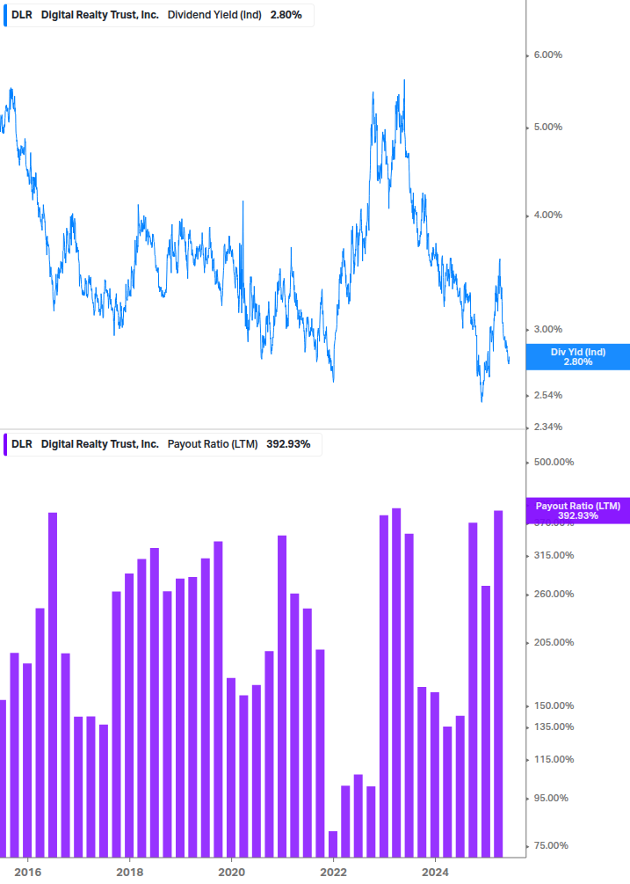Click the 260.00% payout axis label
The height and width of the screenshot is (884, 630).
[x=554, y=595]
